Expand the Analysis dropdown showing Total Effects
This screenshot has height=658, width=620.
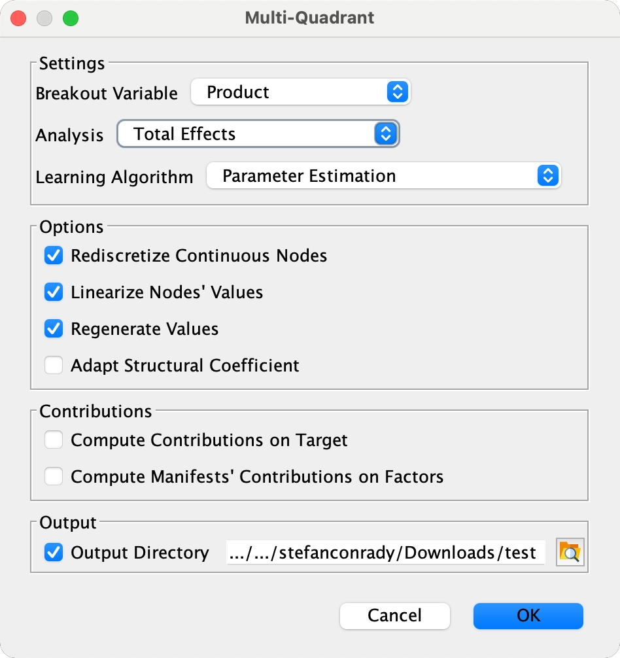[258, 135]
